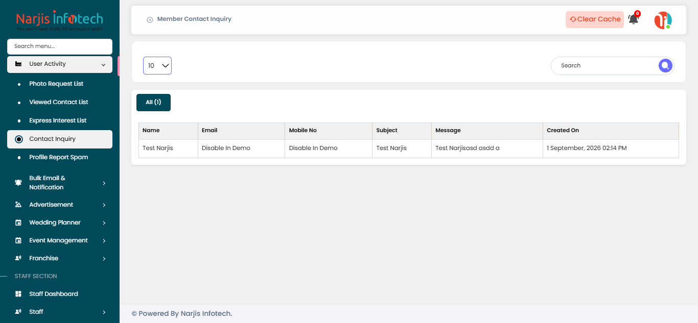This screenshot has width=698, height=323.
Task: Expand the Advertisement submenu
Action: 104,205
